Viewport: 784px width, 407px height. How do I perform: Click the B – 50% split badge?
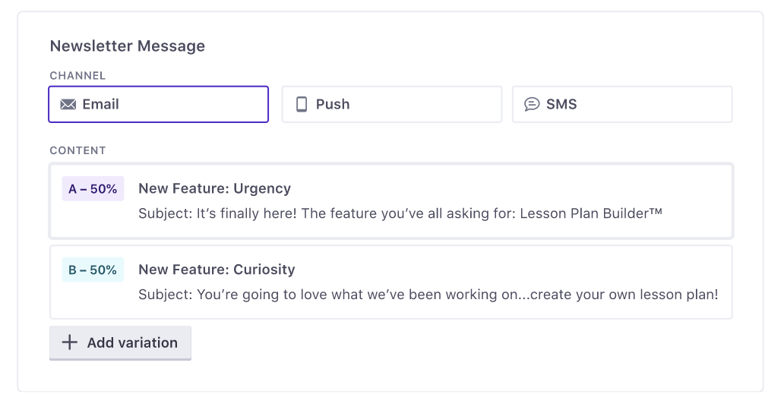(x=93, y=270)
